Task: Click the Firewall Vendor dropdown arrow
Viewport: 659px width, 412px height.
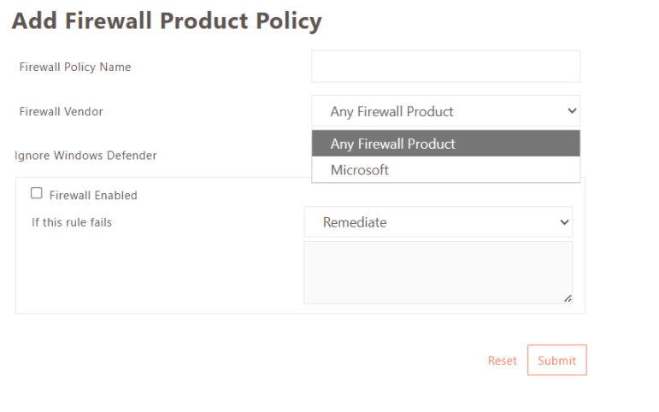Action: tap(571, 111)
